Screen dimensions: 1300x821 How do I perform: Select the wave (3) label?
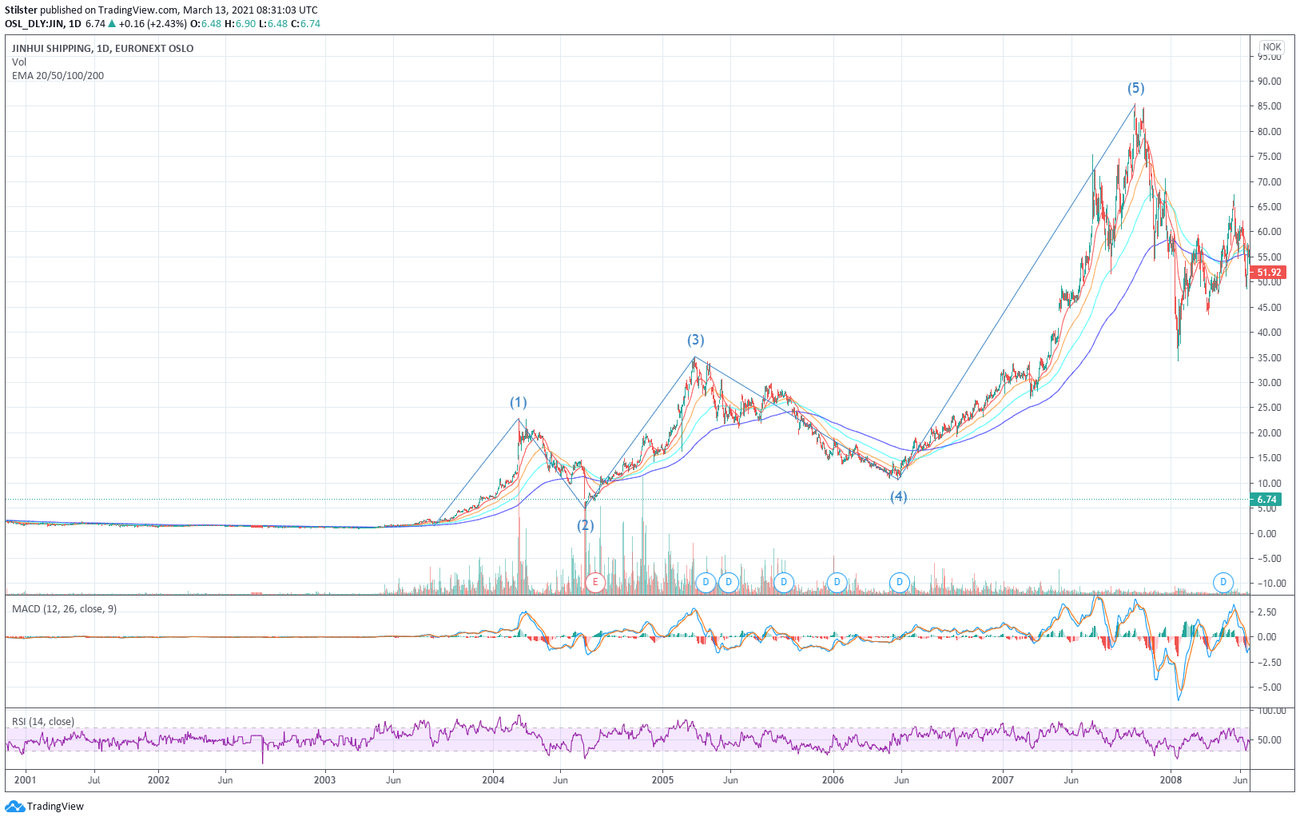(696, 340)
